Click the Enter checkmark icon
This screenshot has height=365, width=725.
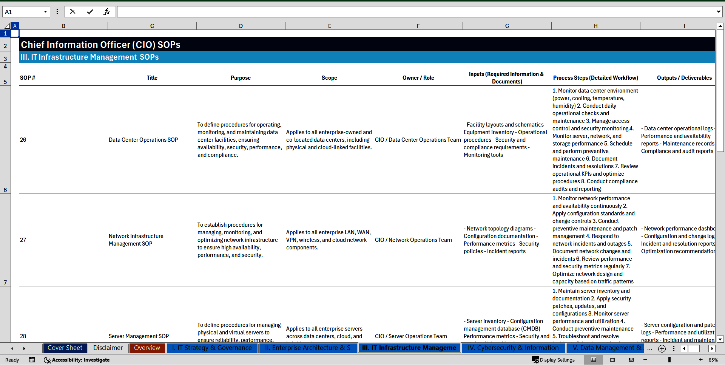tap(90, 12)
